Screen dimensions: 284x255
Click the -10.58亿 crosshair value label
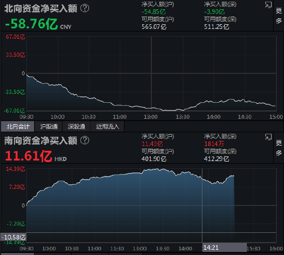(x=13, y=237)
